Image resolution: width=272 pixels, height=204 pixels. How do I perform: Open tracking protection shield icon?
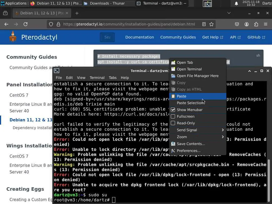[x=51, y=24]
